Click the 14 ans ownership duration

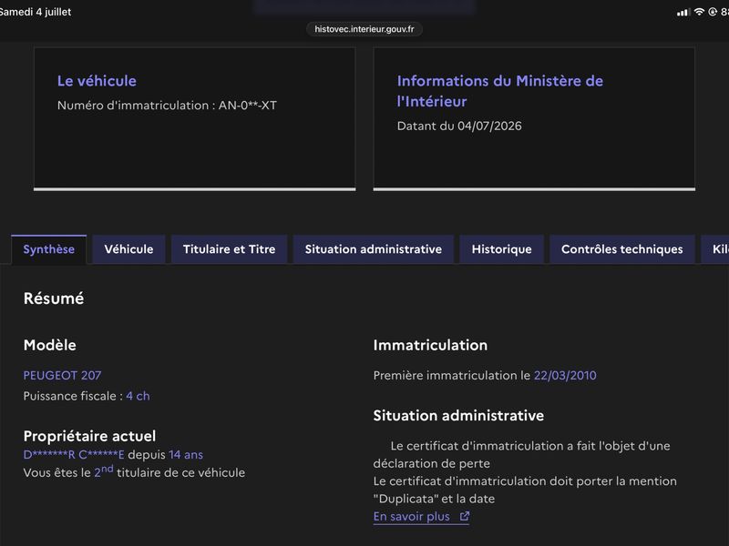pyautogui.click(x=186, y=454)
